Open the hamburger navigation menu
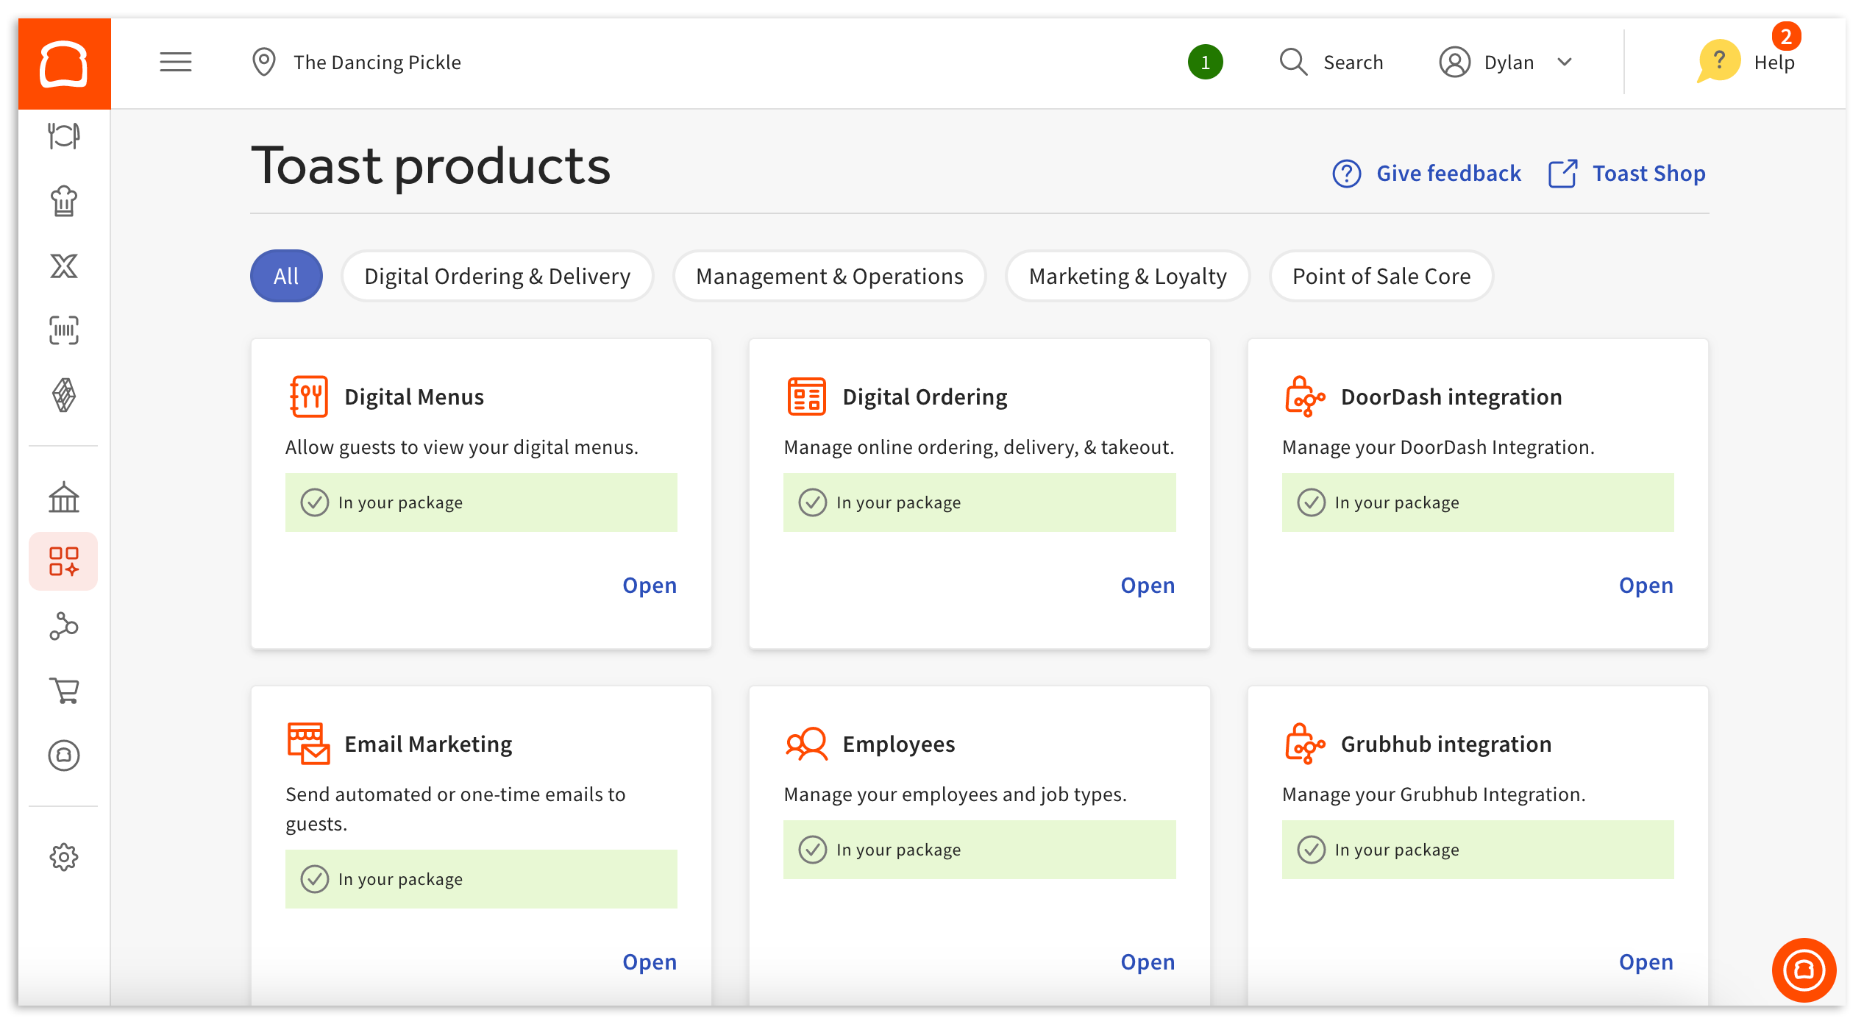This screenshot has width=1864, height=1024. tap(175, 63)
